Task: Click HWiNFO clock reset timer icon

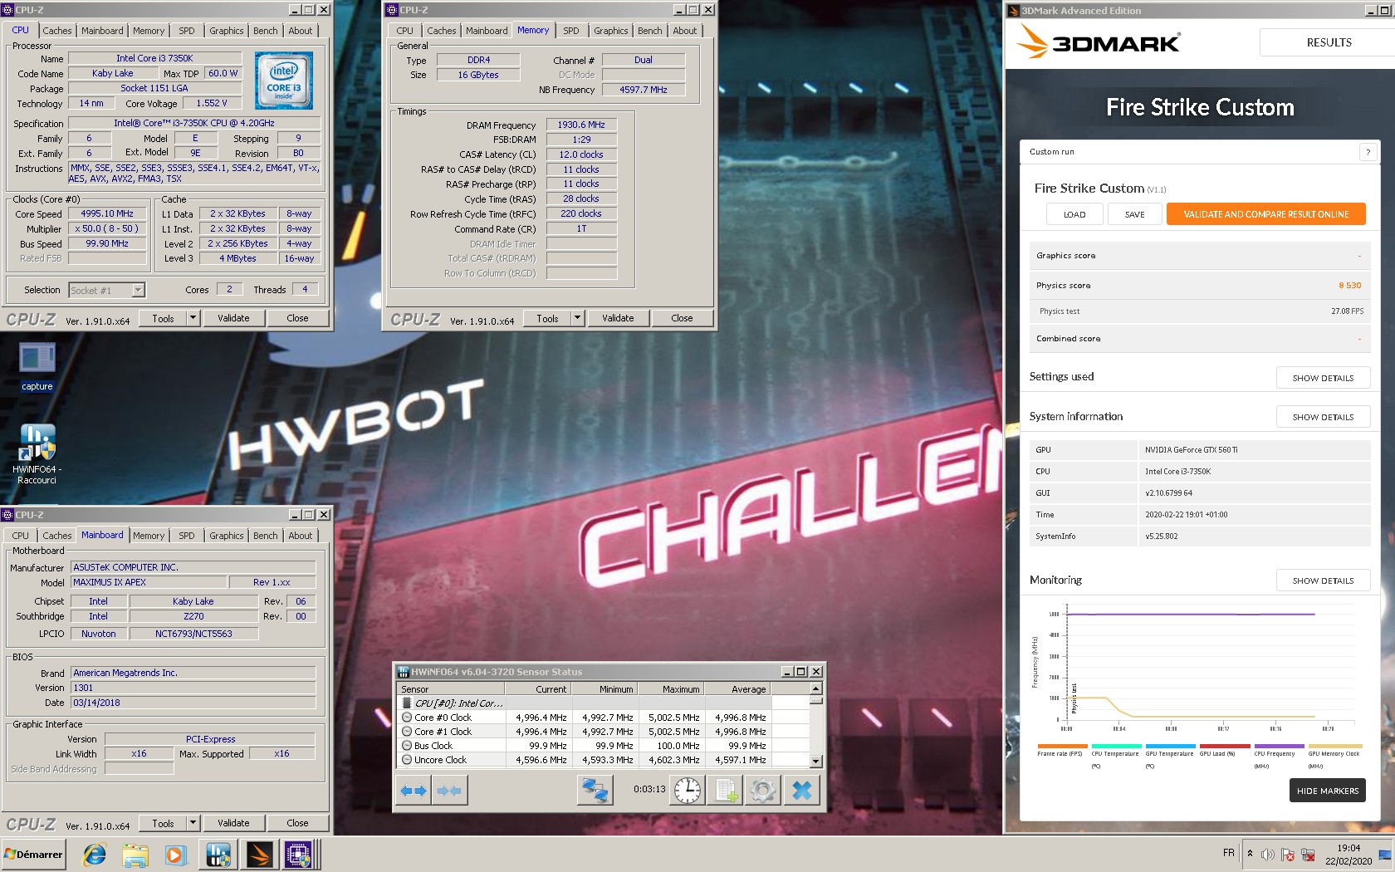Action: [x=688, y=790]
